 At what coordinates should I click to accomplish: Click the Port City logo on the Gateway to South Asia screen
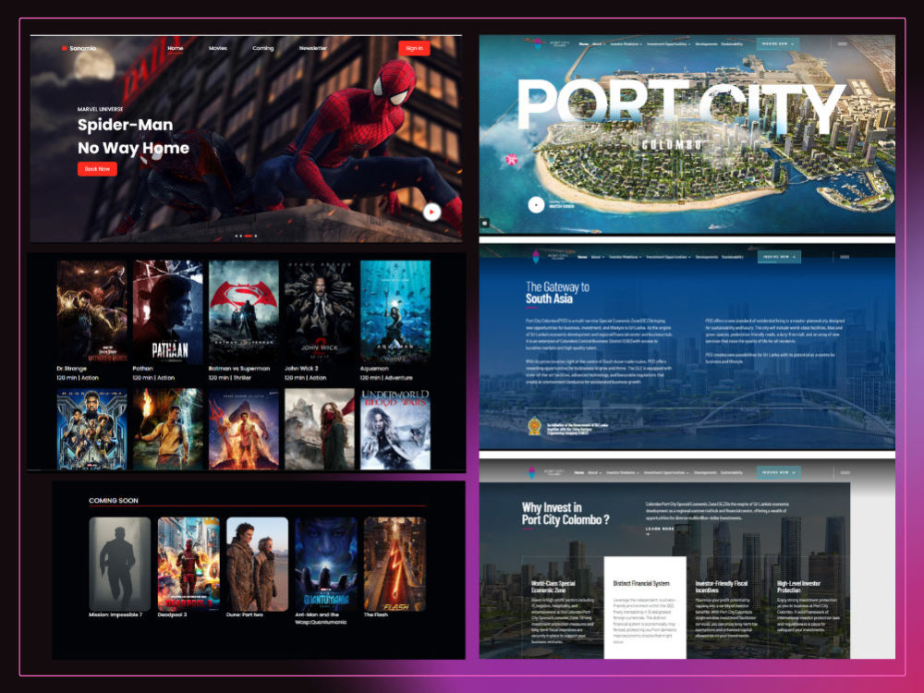pyautogui.click(x=551, y=257)
